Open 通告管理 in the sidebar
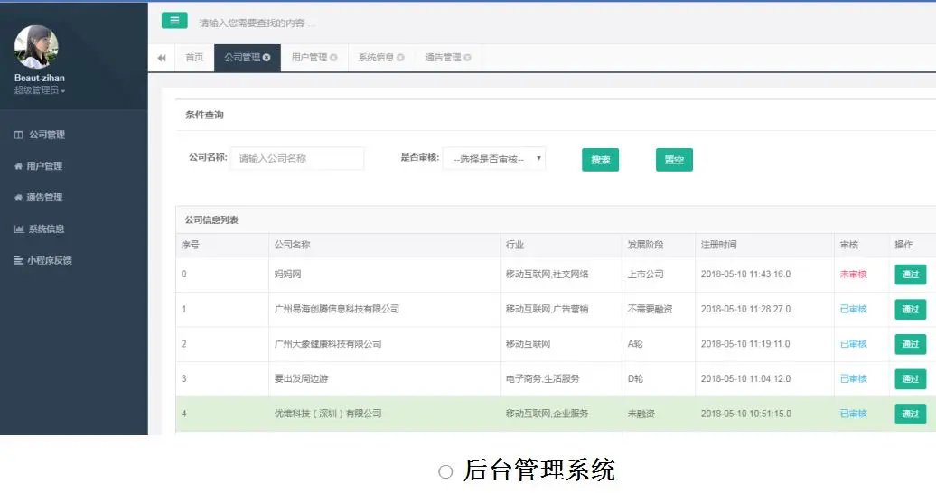This screenshot has width=936, height=493. pyautogui.click(x=38, y=198)
